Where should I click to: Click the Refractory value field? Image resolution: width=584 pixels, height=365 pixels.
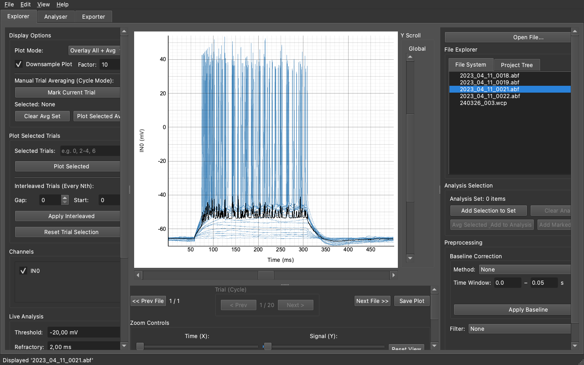(x=83, y=347)
